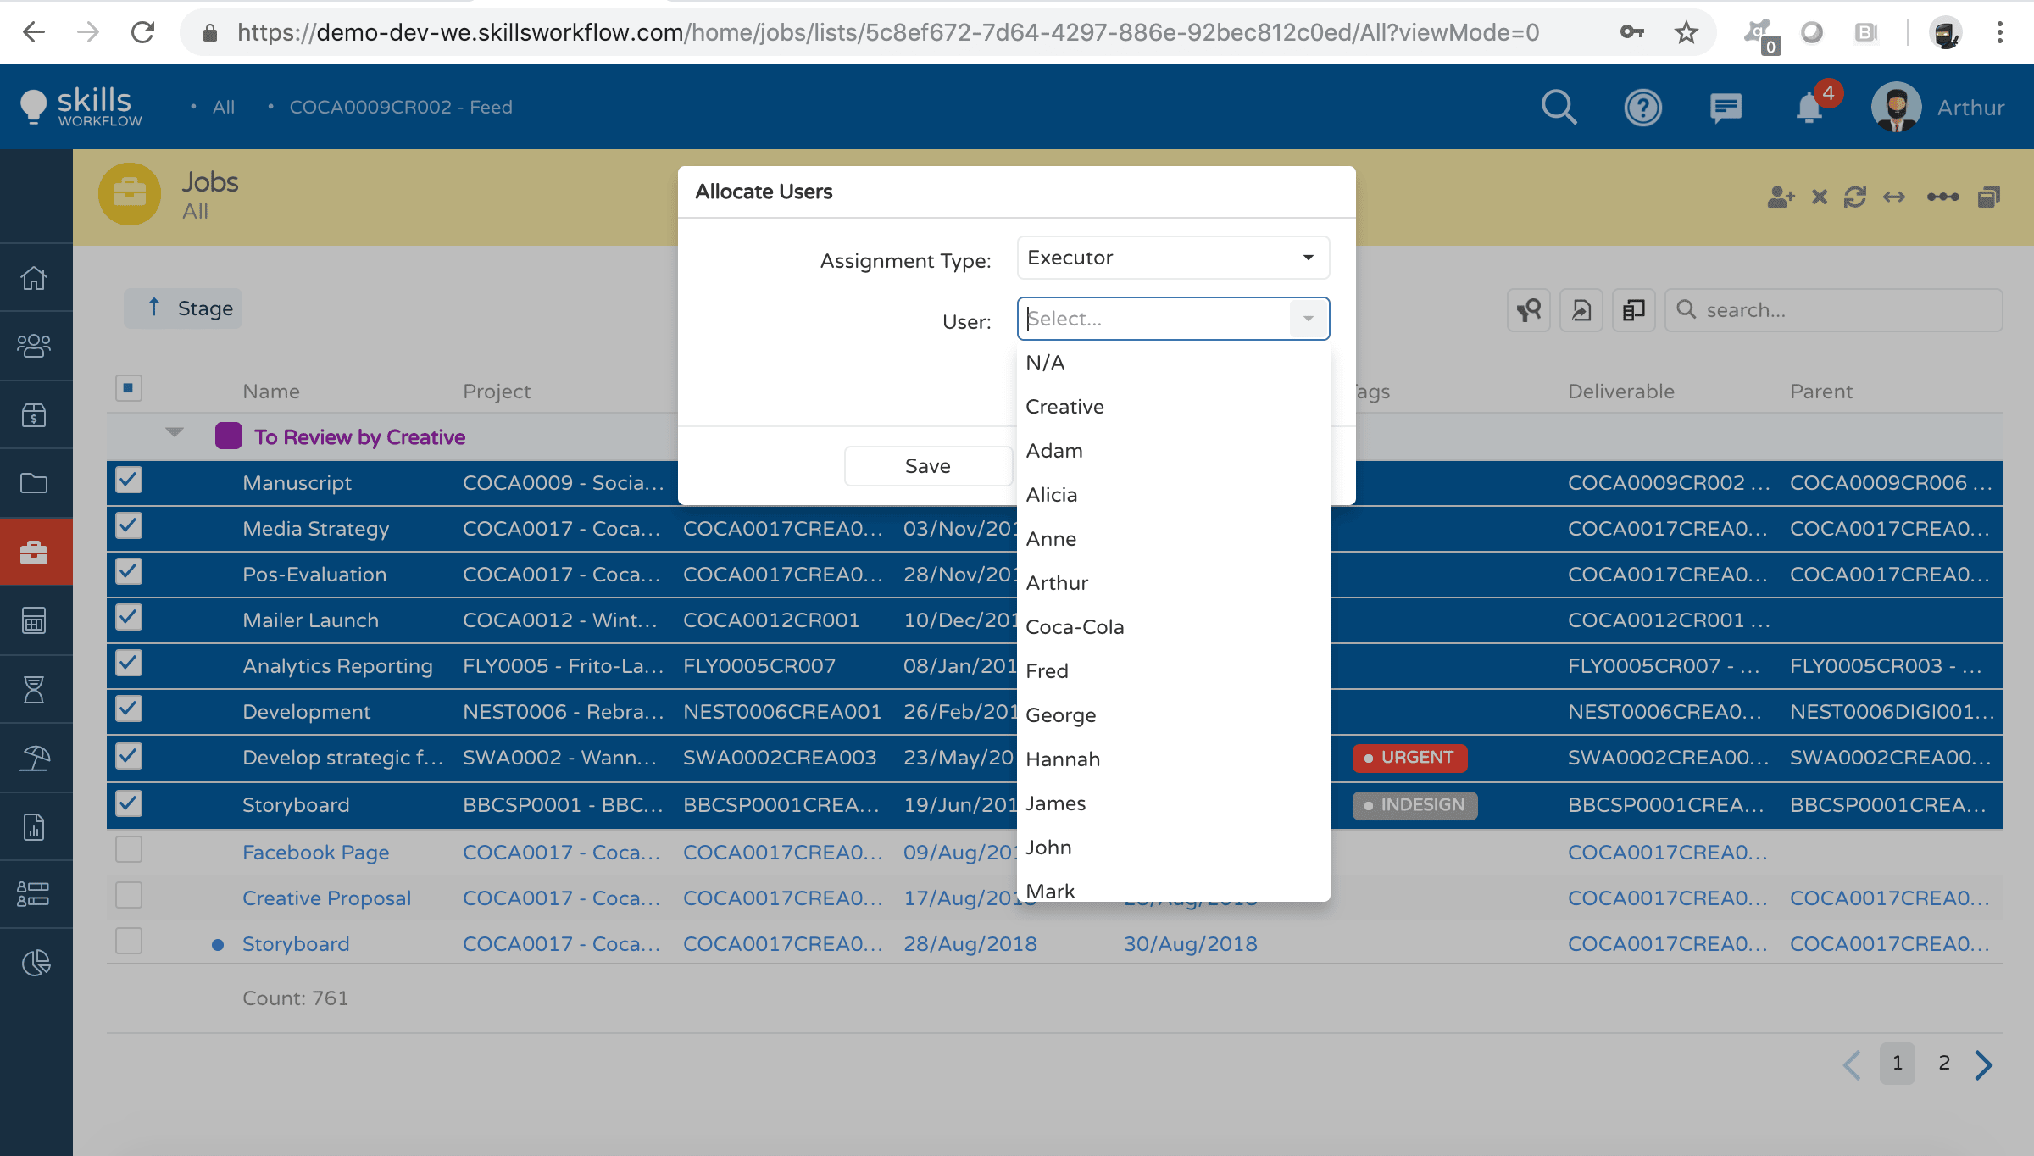Click the Save button

927,466
